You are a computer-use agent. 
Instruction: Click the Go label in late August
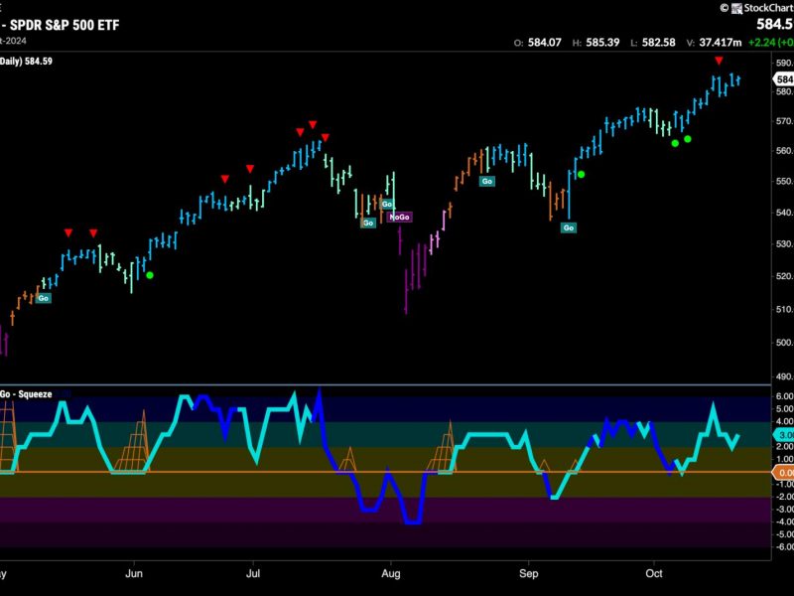click(487, 181)
